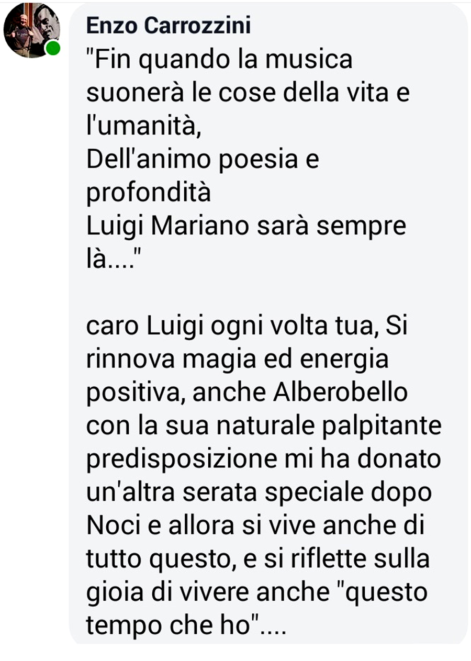Image resolution: width=471 pixels, height=661 pixels.
Task: Click the line starting "caro Luigi ogni volta"
Action: pos(246,327)
